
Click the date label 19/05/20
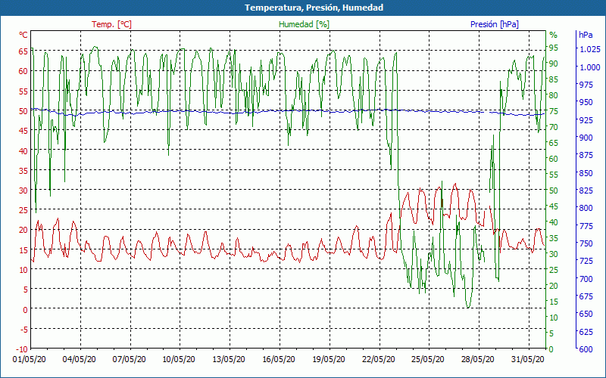pos(329,359)
